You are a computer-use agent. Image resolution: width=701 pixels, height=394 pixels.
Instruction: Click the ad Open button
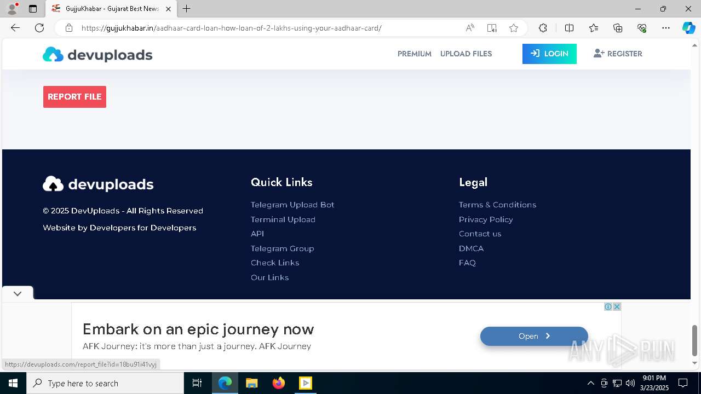point(534,336)
